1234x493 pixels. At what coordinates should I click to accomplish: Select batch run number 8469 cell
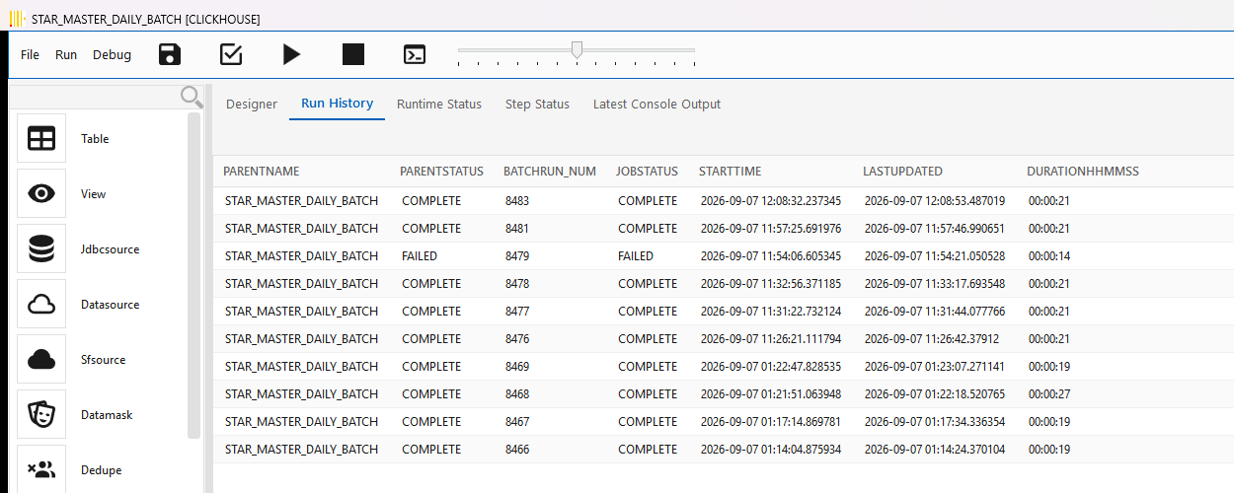point(517,367)
